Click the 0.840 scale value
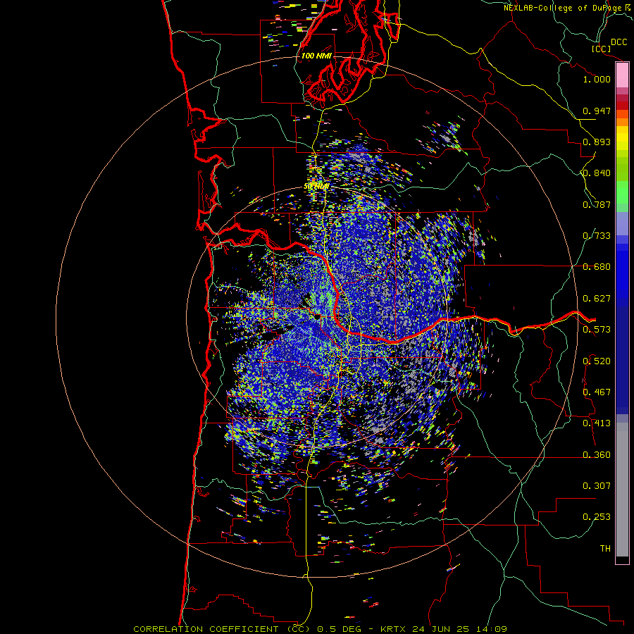The height and width of the screenshot is (634, 634). 597,173
